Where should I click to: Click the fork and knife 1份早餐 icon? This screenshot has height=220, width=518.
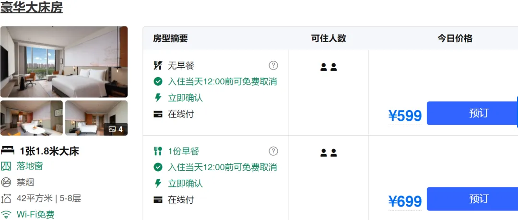pos(158,151)
